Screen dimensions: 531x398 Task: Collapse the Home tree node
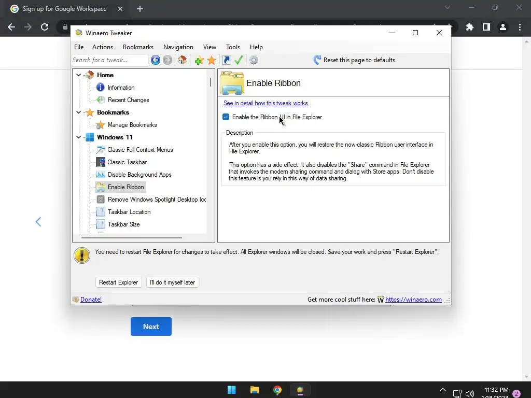click(x=79, y=75)
